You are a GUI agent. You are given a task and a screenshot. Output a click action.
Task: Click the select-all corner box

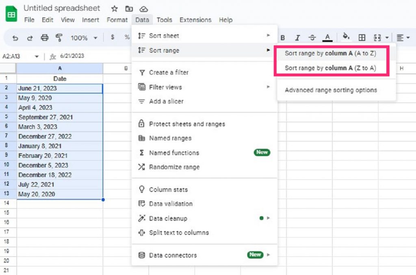8,69
